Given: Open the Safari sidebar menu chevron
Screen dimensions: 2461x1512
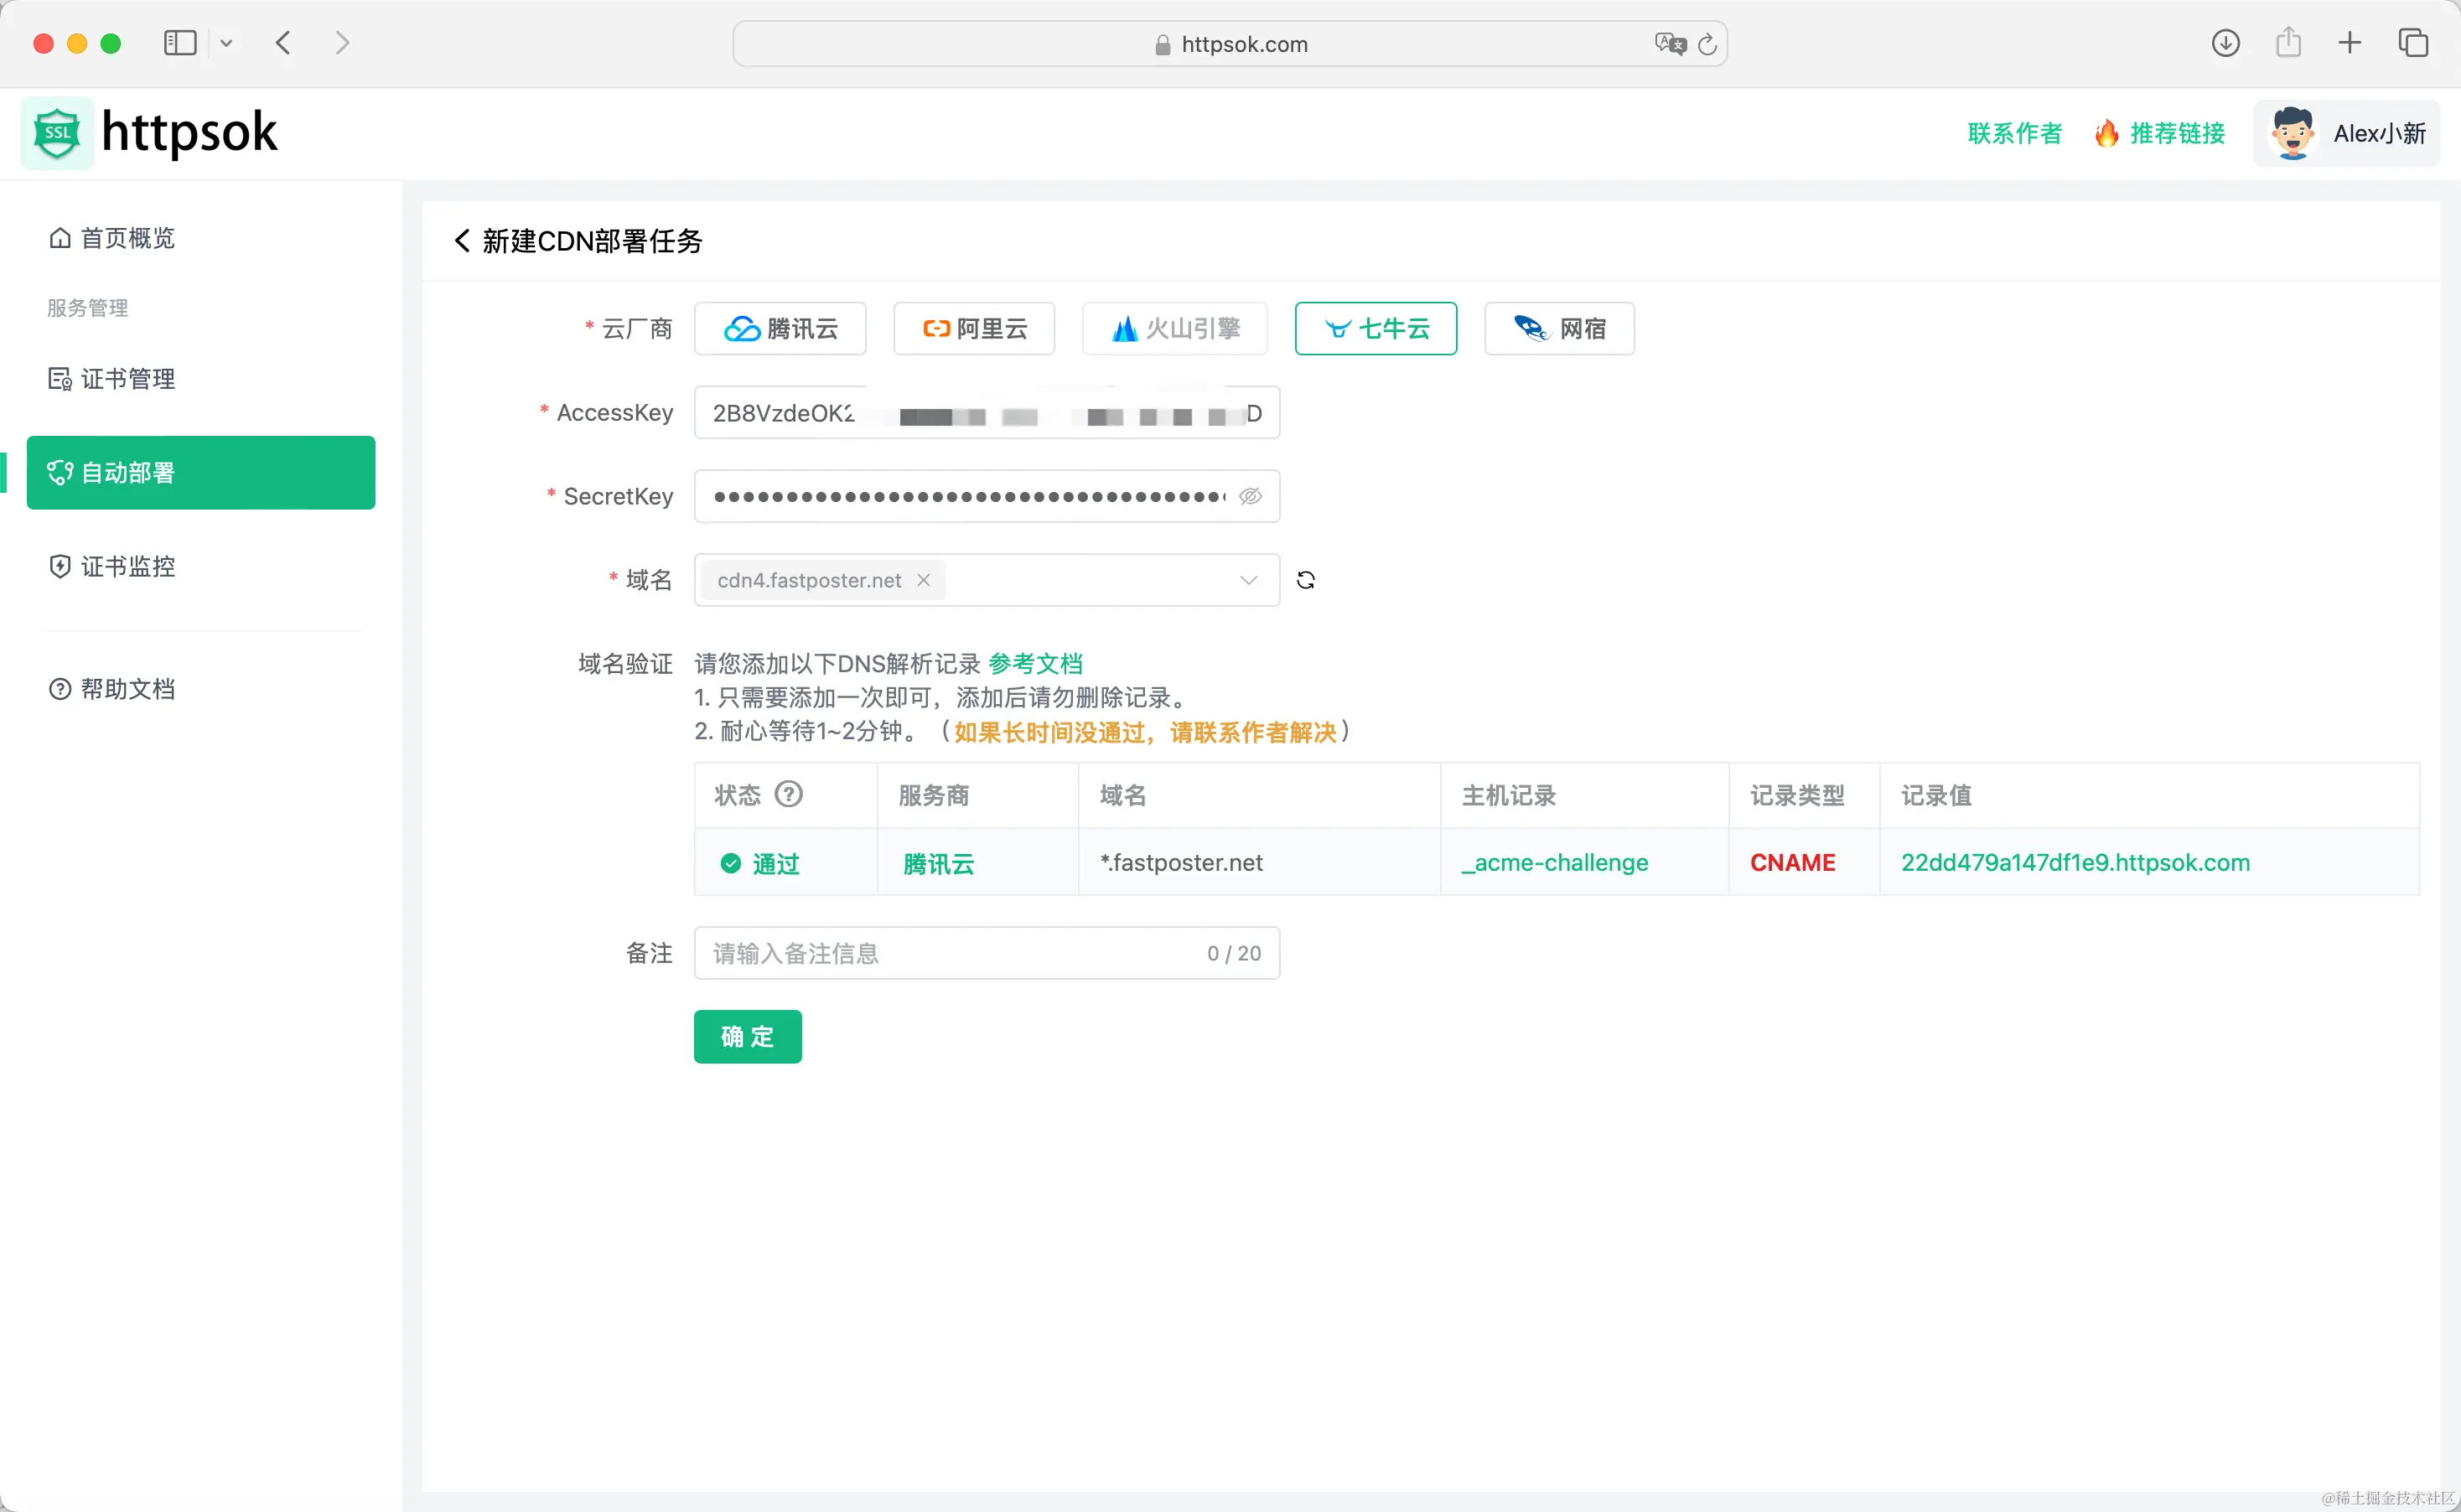Looking at the screenshot, I should [x=227, y=43].
